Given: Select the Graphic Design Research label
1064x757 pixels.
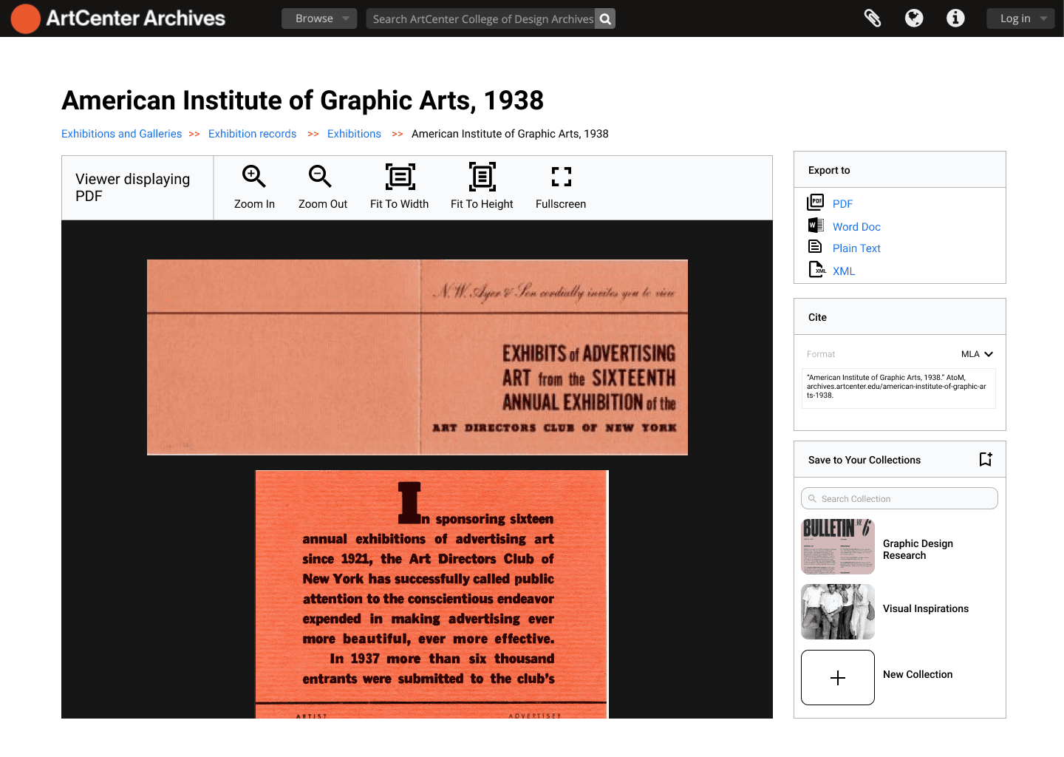Looking at the screenshot, I should 918,549.
